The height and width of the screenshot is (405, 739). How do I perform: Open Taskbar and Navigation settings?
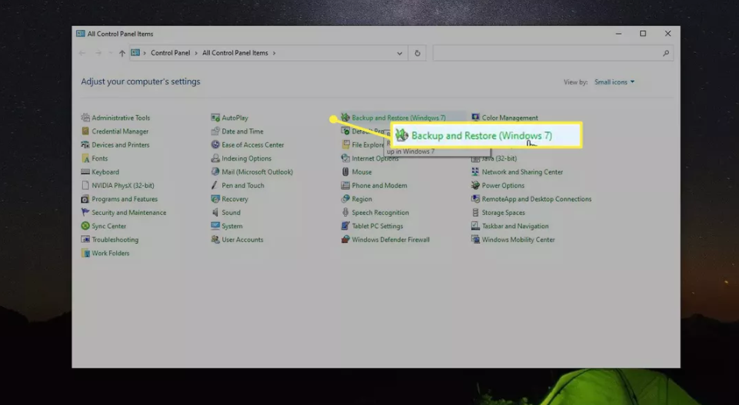pyautogui.click(x=515, y=226)
